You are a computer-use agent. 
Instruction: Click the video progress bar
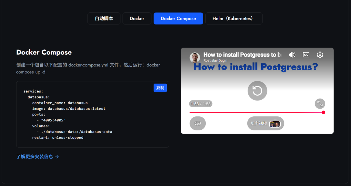(x=256, y=112)
